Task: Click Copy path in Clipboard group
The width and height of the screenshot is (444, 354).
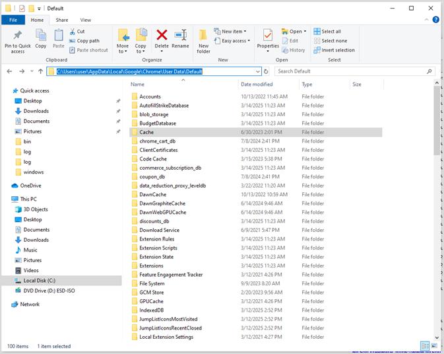Action: [x=84, y=41]
